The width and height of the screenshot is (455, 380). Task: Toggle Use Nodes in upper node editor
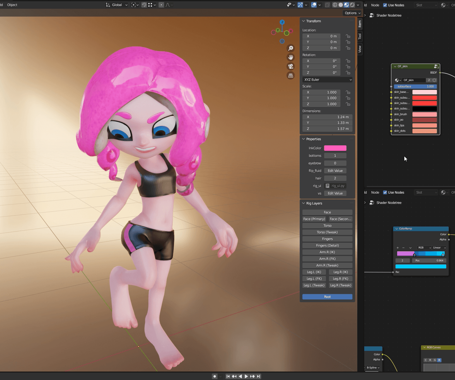tap(385, 5)
